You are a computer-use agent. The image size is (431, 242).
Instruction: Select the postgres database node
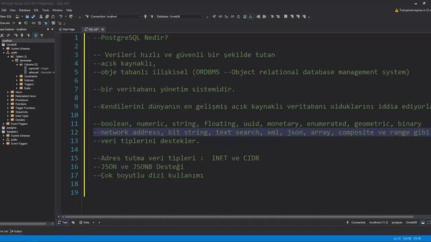(11, 128)
